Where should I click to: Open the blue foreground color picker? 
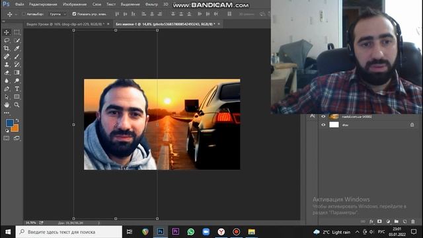tap(9, 123)
